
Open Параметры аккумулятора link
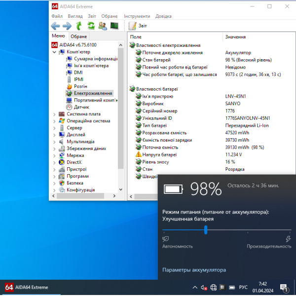point(194,270)
